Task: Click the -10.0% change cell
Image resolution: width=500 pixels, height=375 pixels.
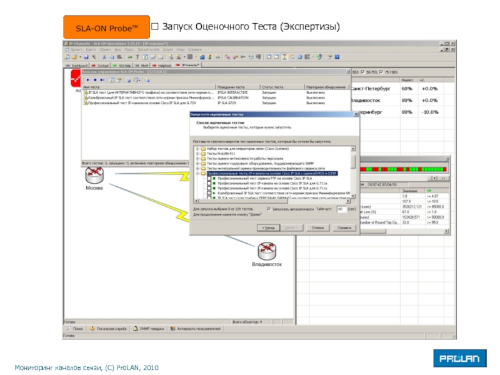Action: tap(429, 112)
